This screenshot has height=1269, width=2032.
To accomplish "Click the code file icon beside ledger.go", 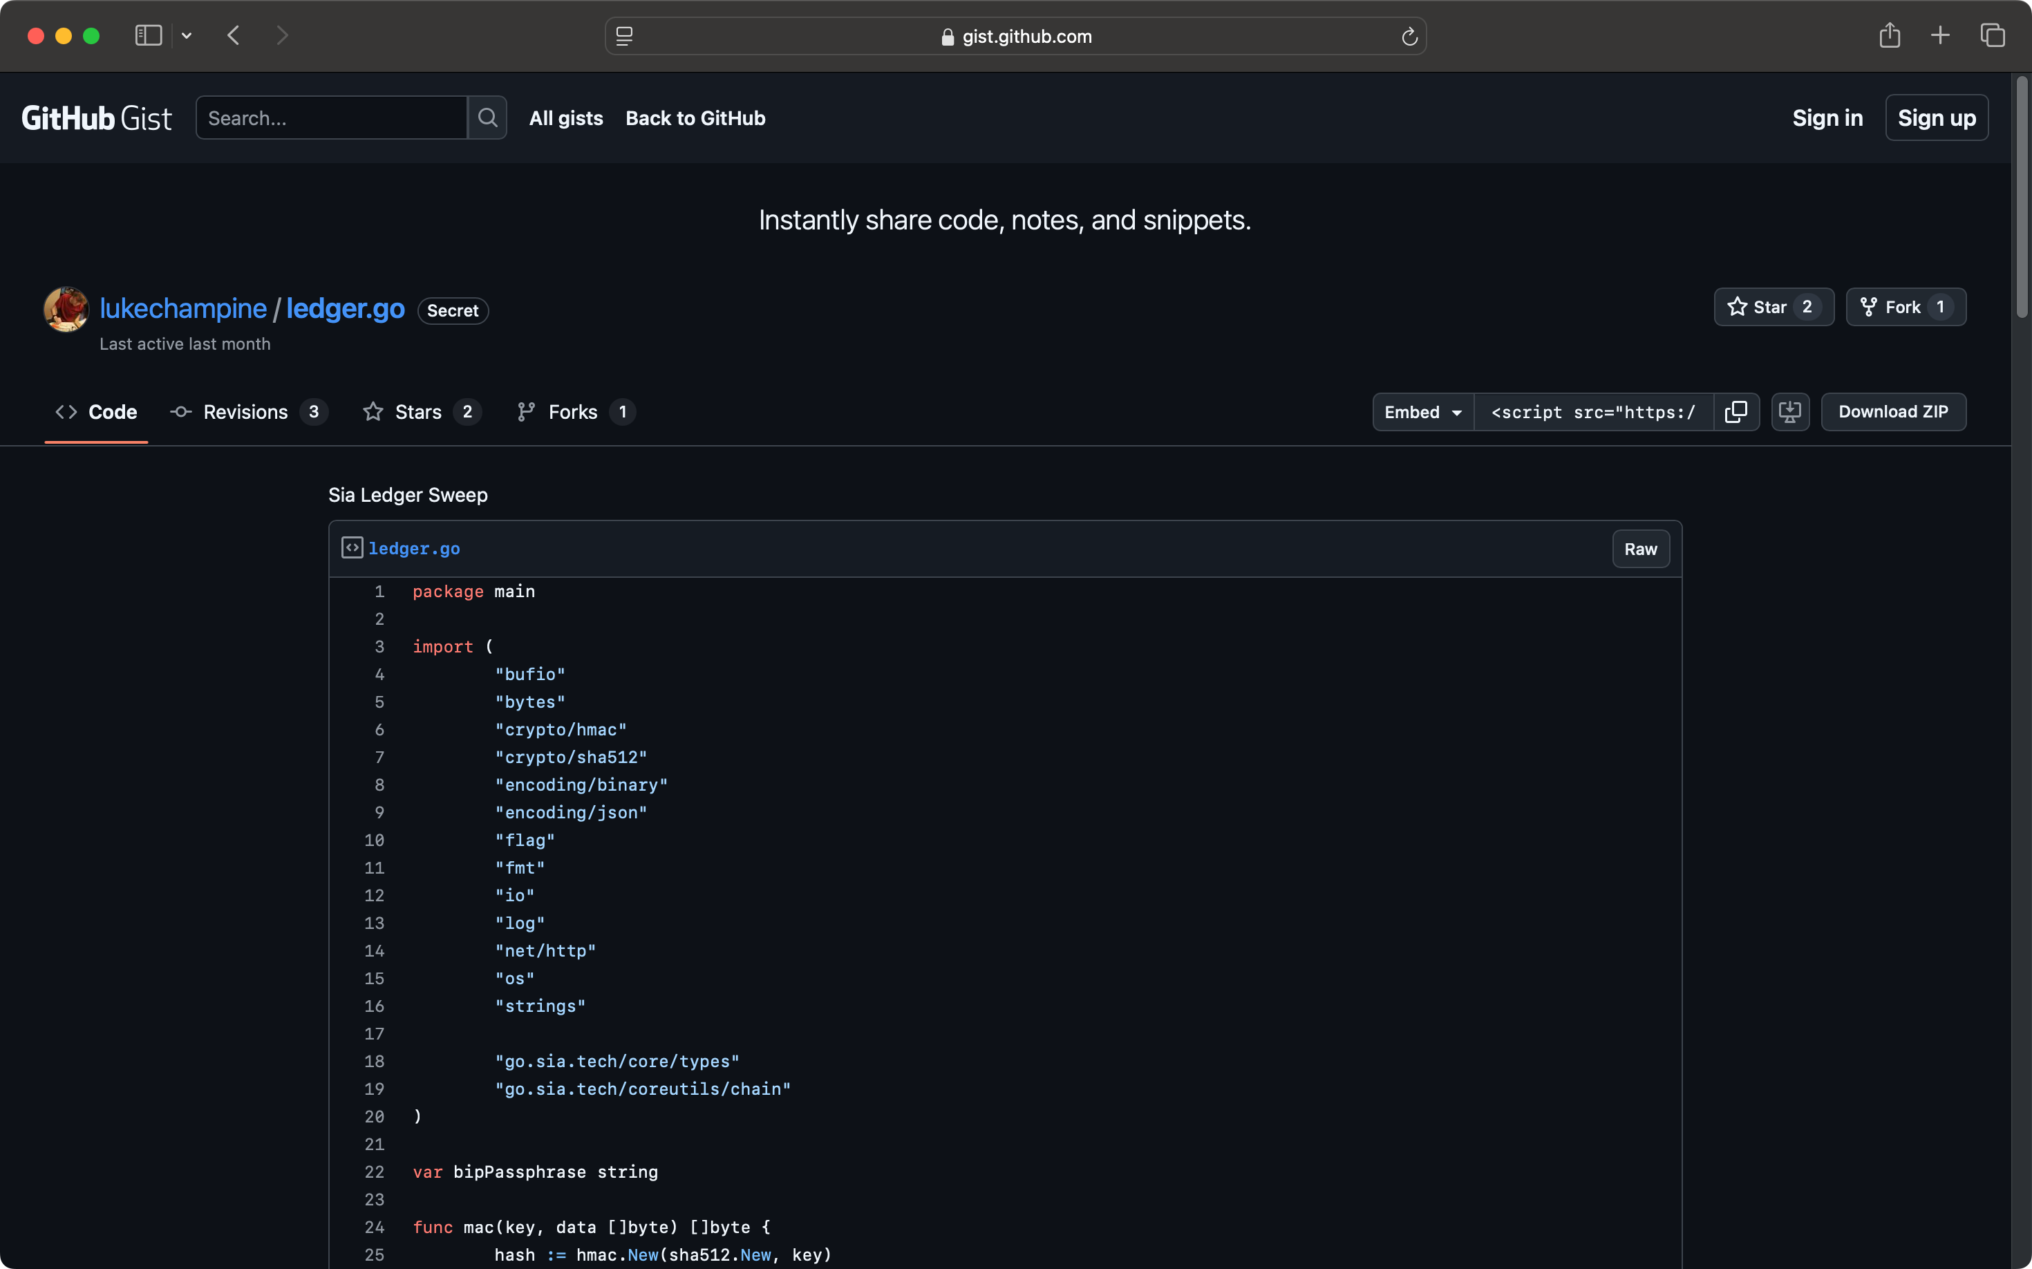I will point(352,548).
